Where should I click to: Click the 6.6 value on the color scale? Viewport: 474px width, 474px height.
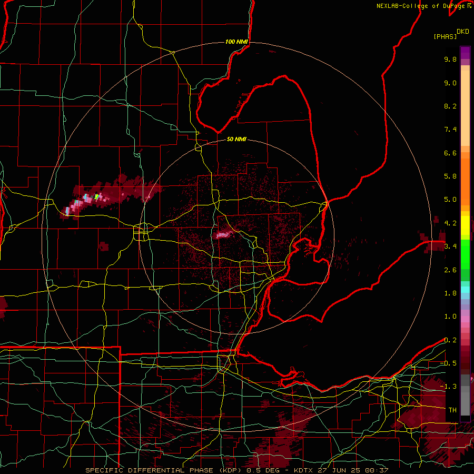(450, 153)
